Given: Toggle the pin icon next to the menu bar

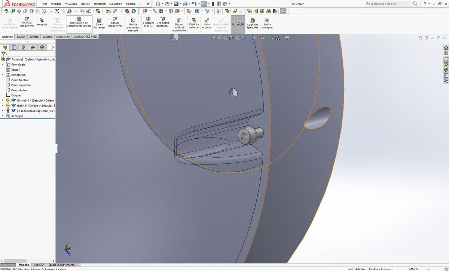Looking at the screenshot, I should click(148, 4).
